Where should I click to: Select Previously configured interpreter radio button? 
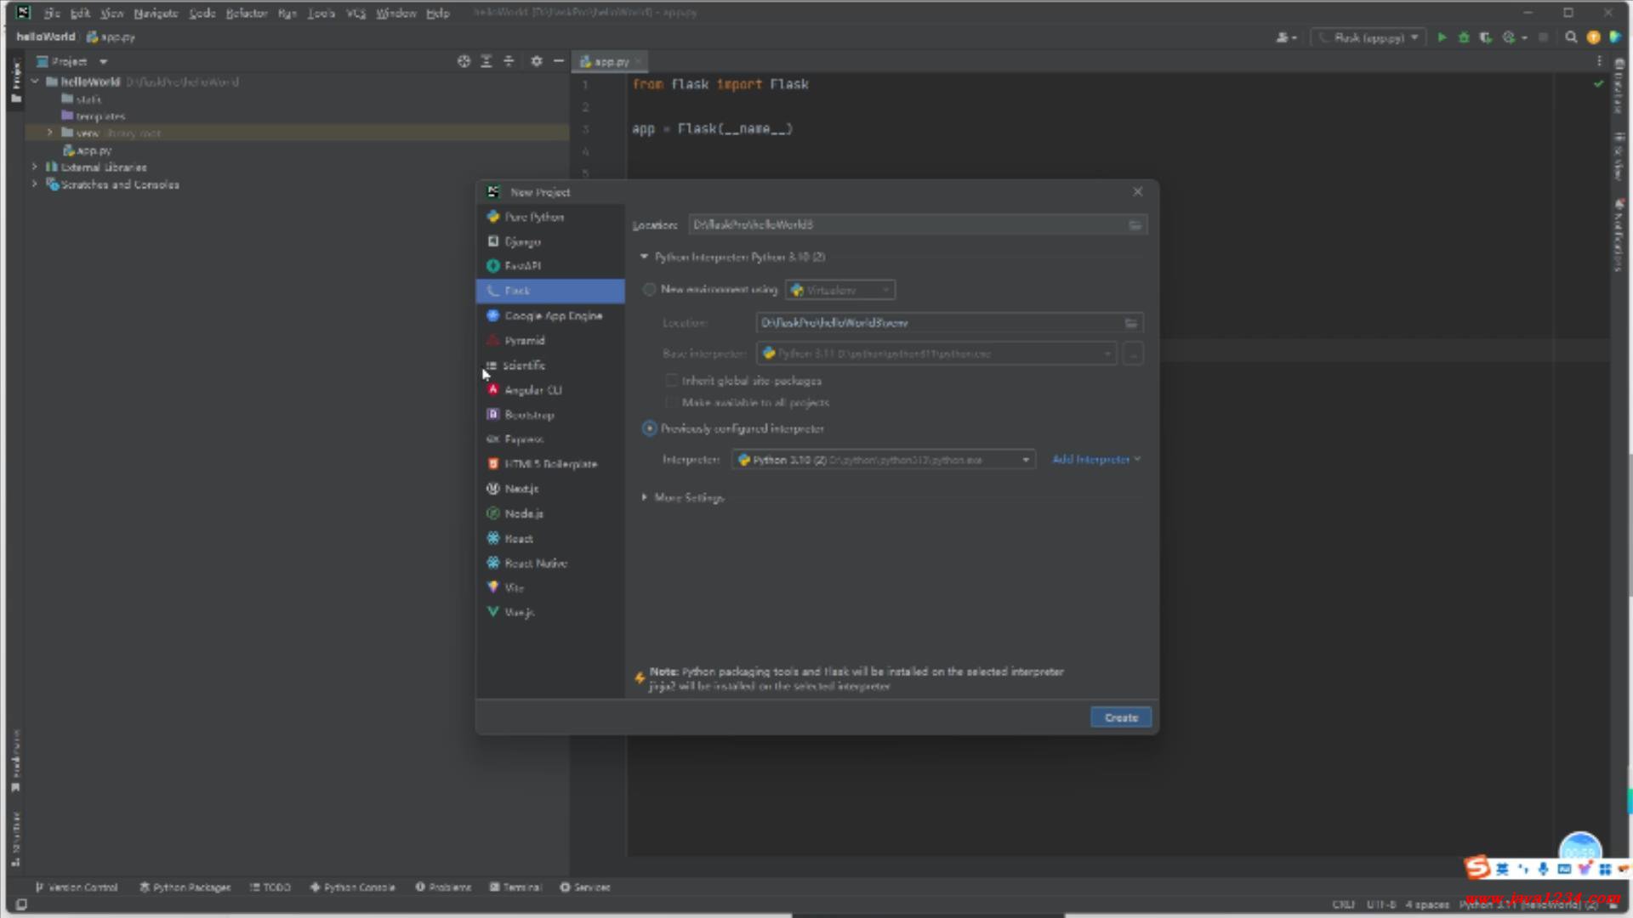coord(650,428)
